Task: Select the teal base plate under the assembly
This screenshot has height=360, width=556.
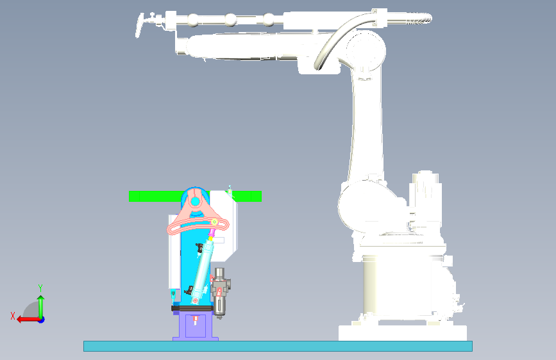Action: pos(278,346)
